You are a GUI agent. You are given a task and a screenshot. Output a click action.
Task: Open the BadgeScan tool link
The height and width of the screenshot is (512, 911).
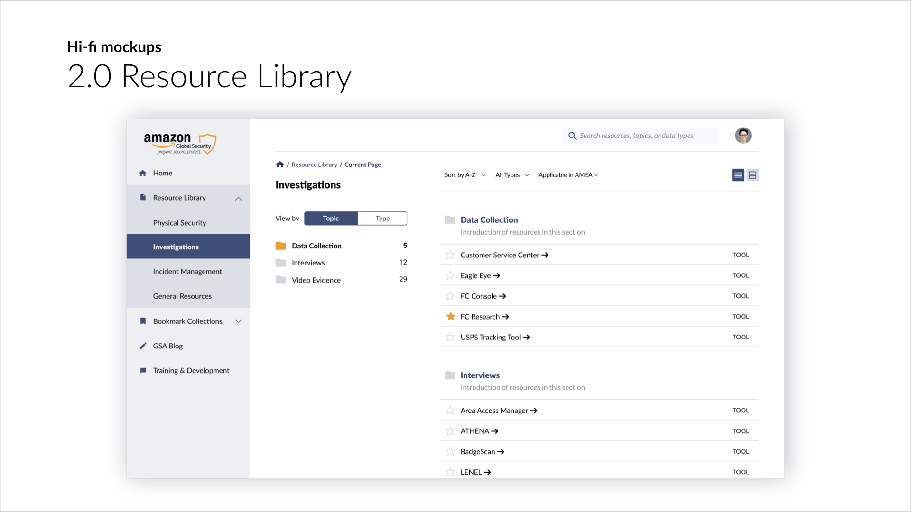pyautogui.click(x=482, y=451)
